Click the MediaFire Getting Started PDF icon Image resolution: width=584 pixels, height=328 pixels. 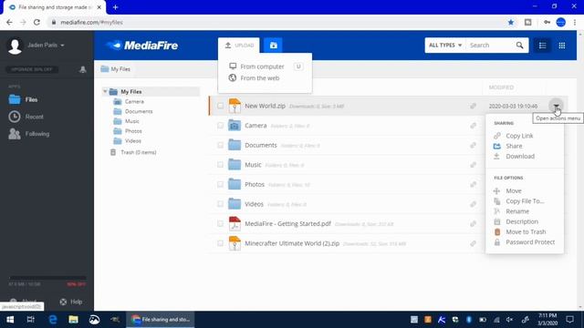[x=235, y=223]
